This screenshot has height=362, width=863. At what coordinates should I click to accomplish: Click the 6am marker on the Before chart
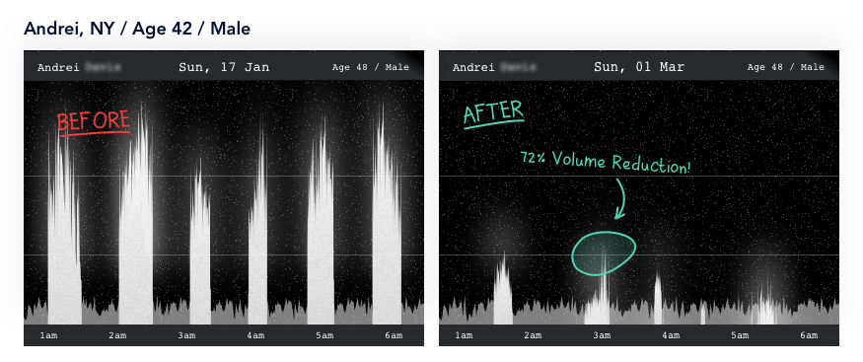tap(394, 335)
